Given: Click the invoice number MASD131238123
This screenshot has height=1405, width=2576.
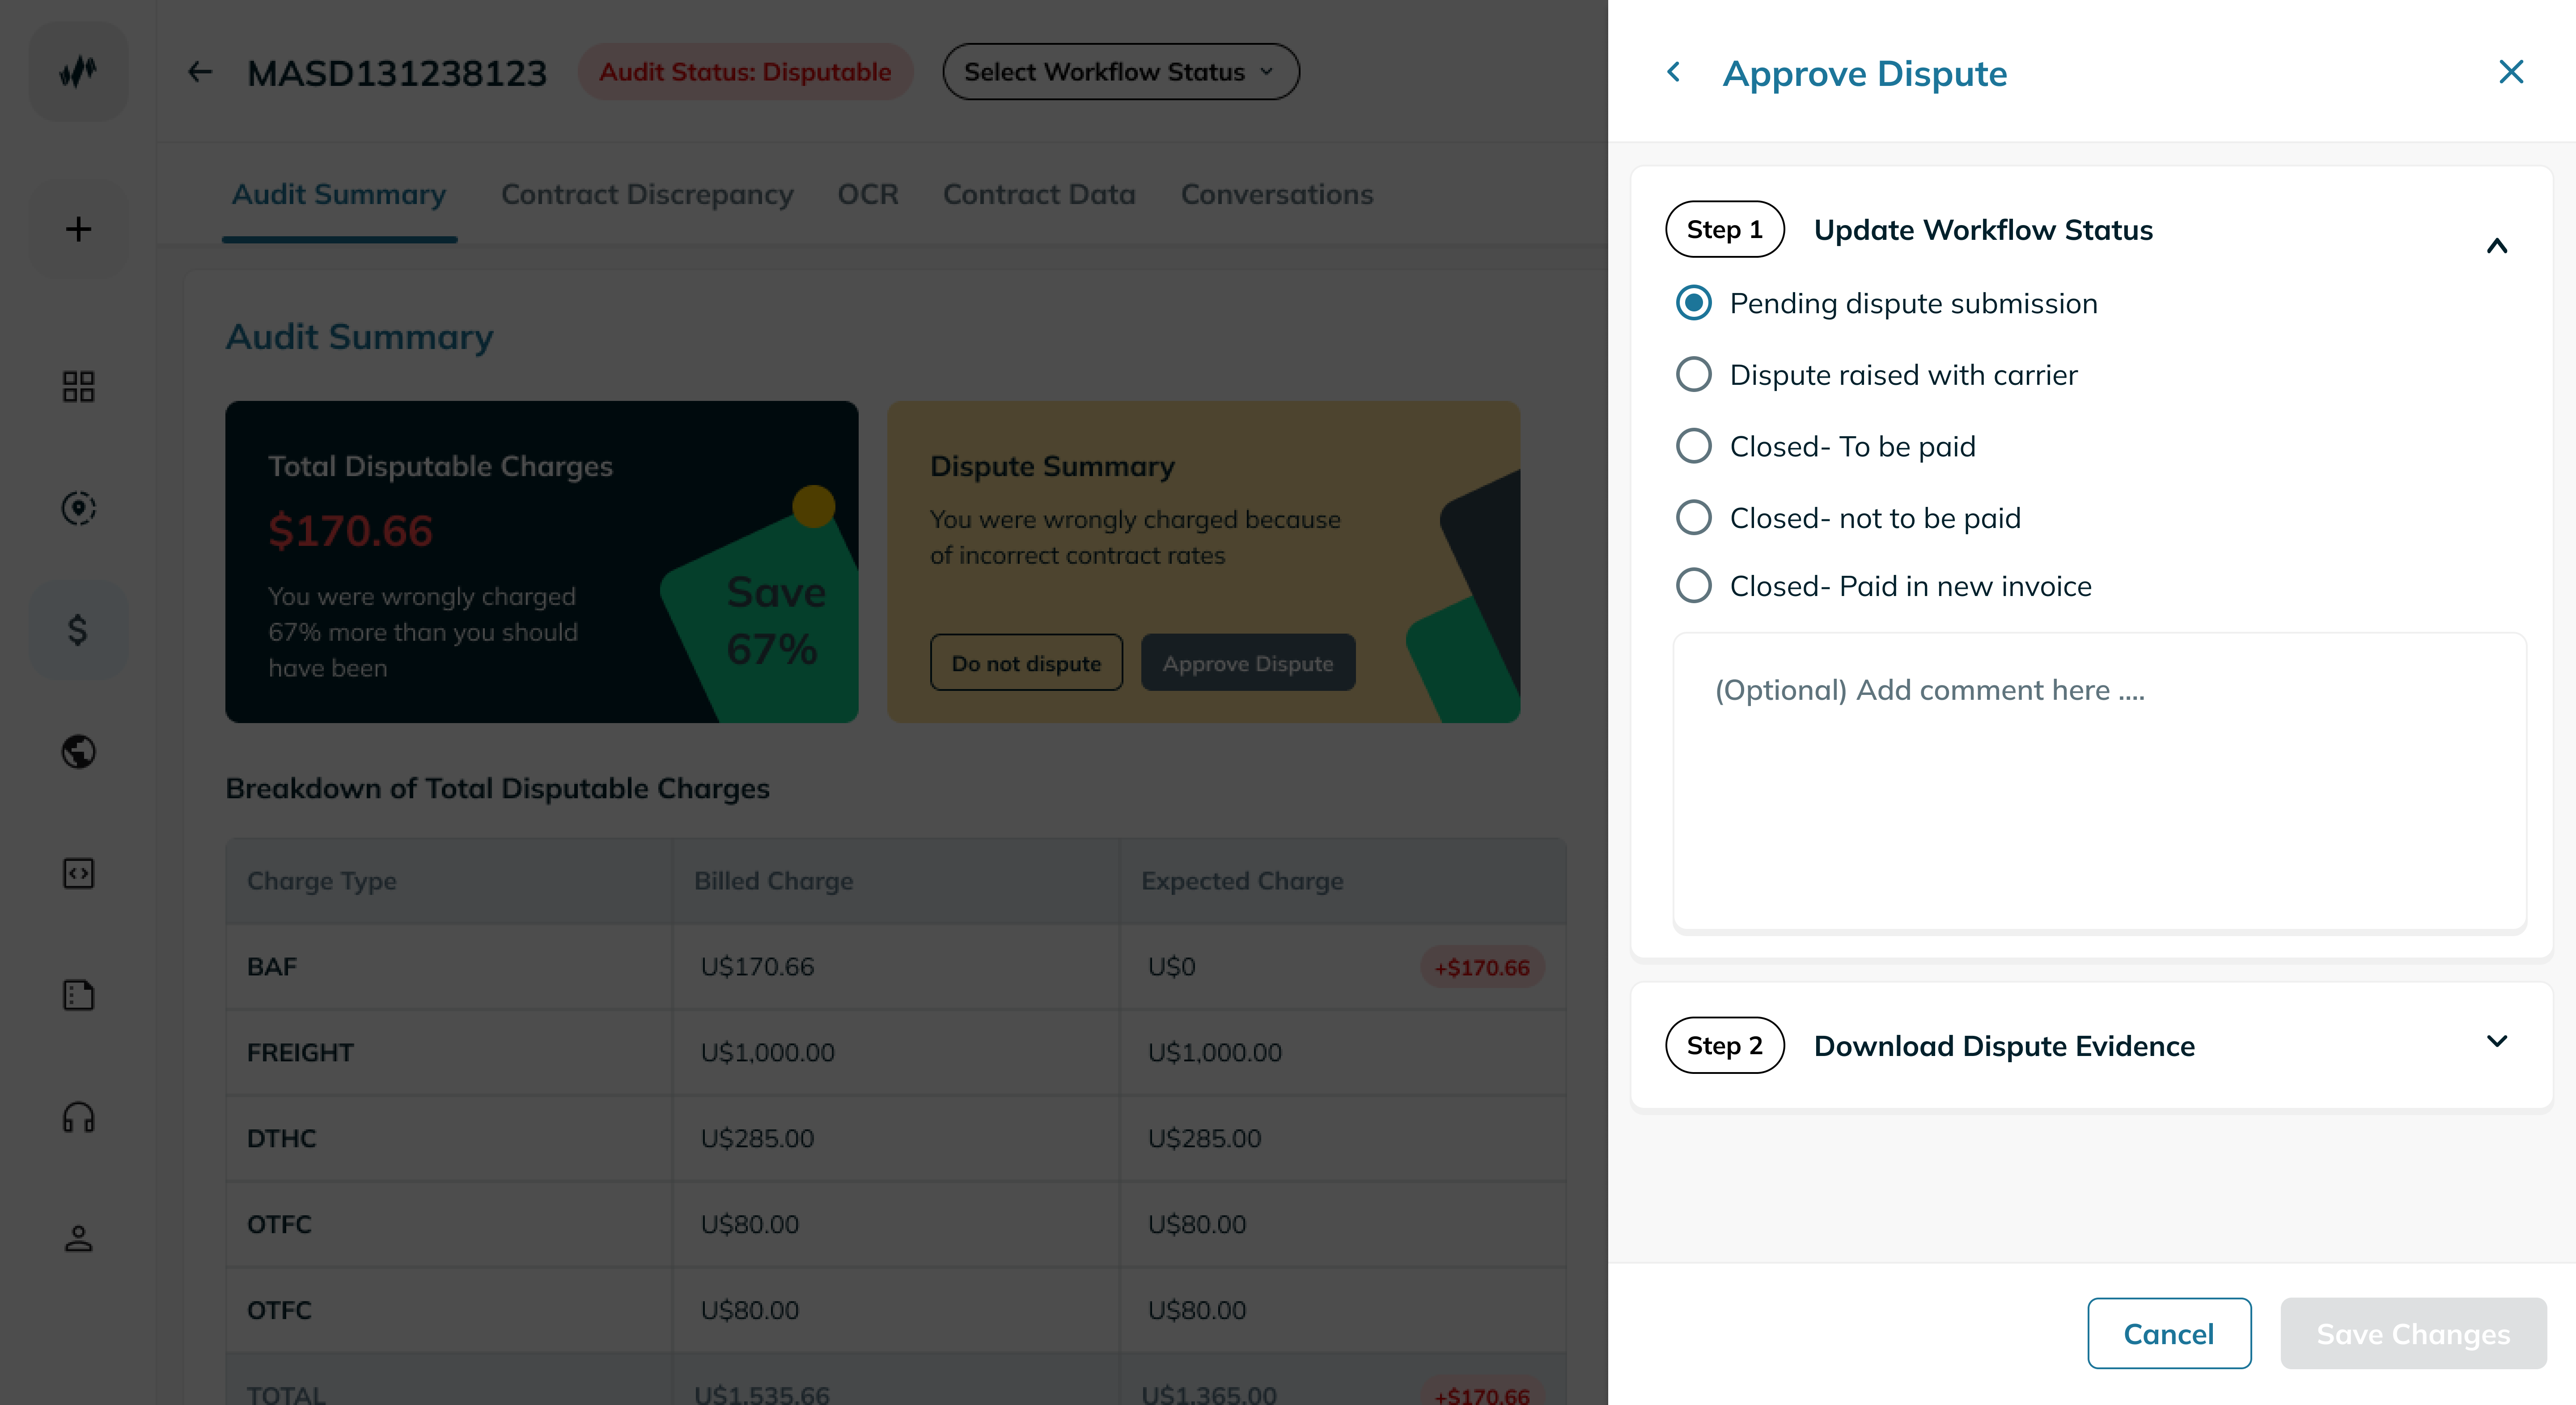Looking at the screenshot, I should (x=397, y=72).
